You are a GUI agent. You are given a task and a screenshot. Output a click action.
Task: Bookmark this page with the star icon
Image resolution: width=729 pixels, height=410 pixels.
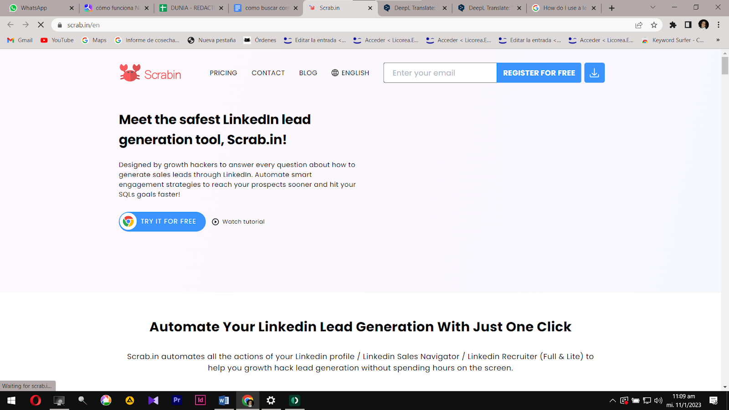click(654, 25)
